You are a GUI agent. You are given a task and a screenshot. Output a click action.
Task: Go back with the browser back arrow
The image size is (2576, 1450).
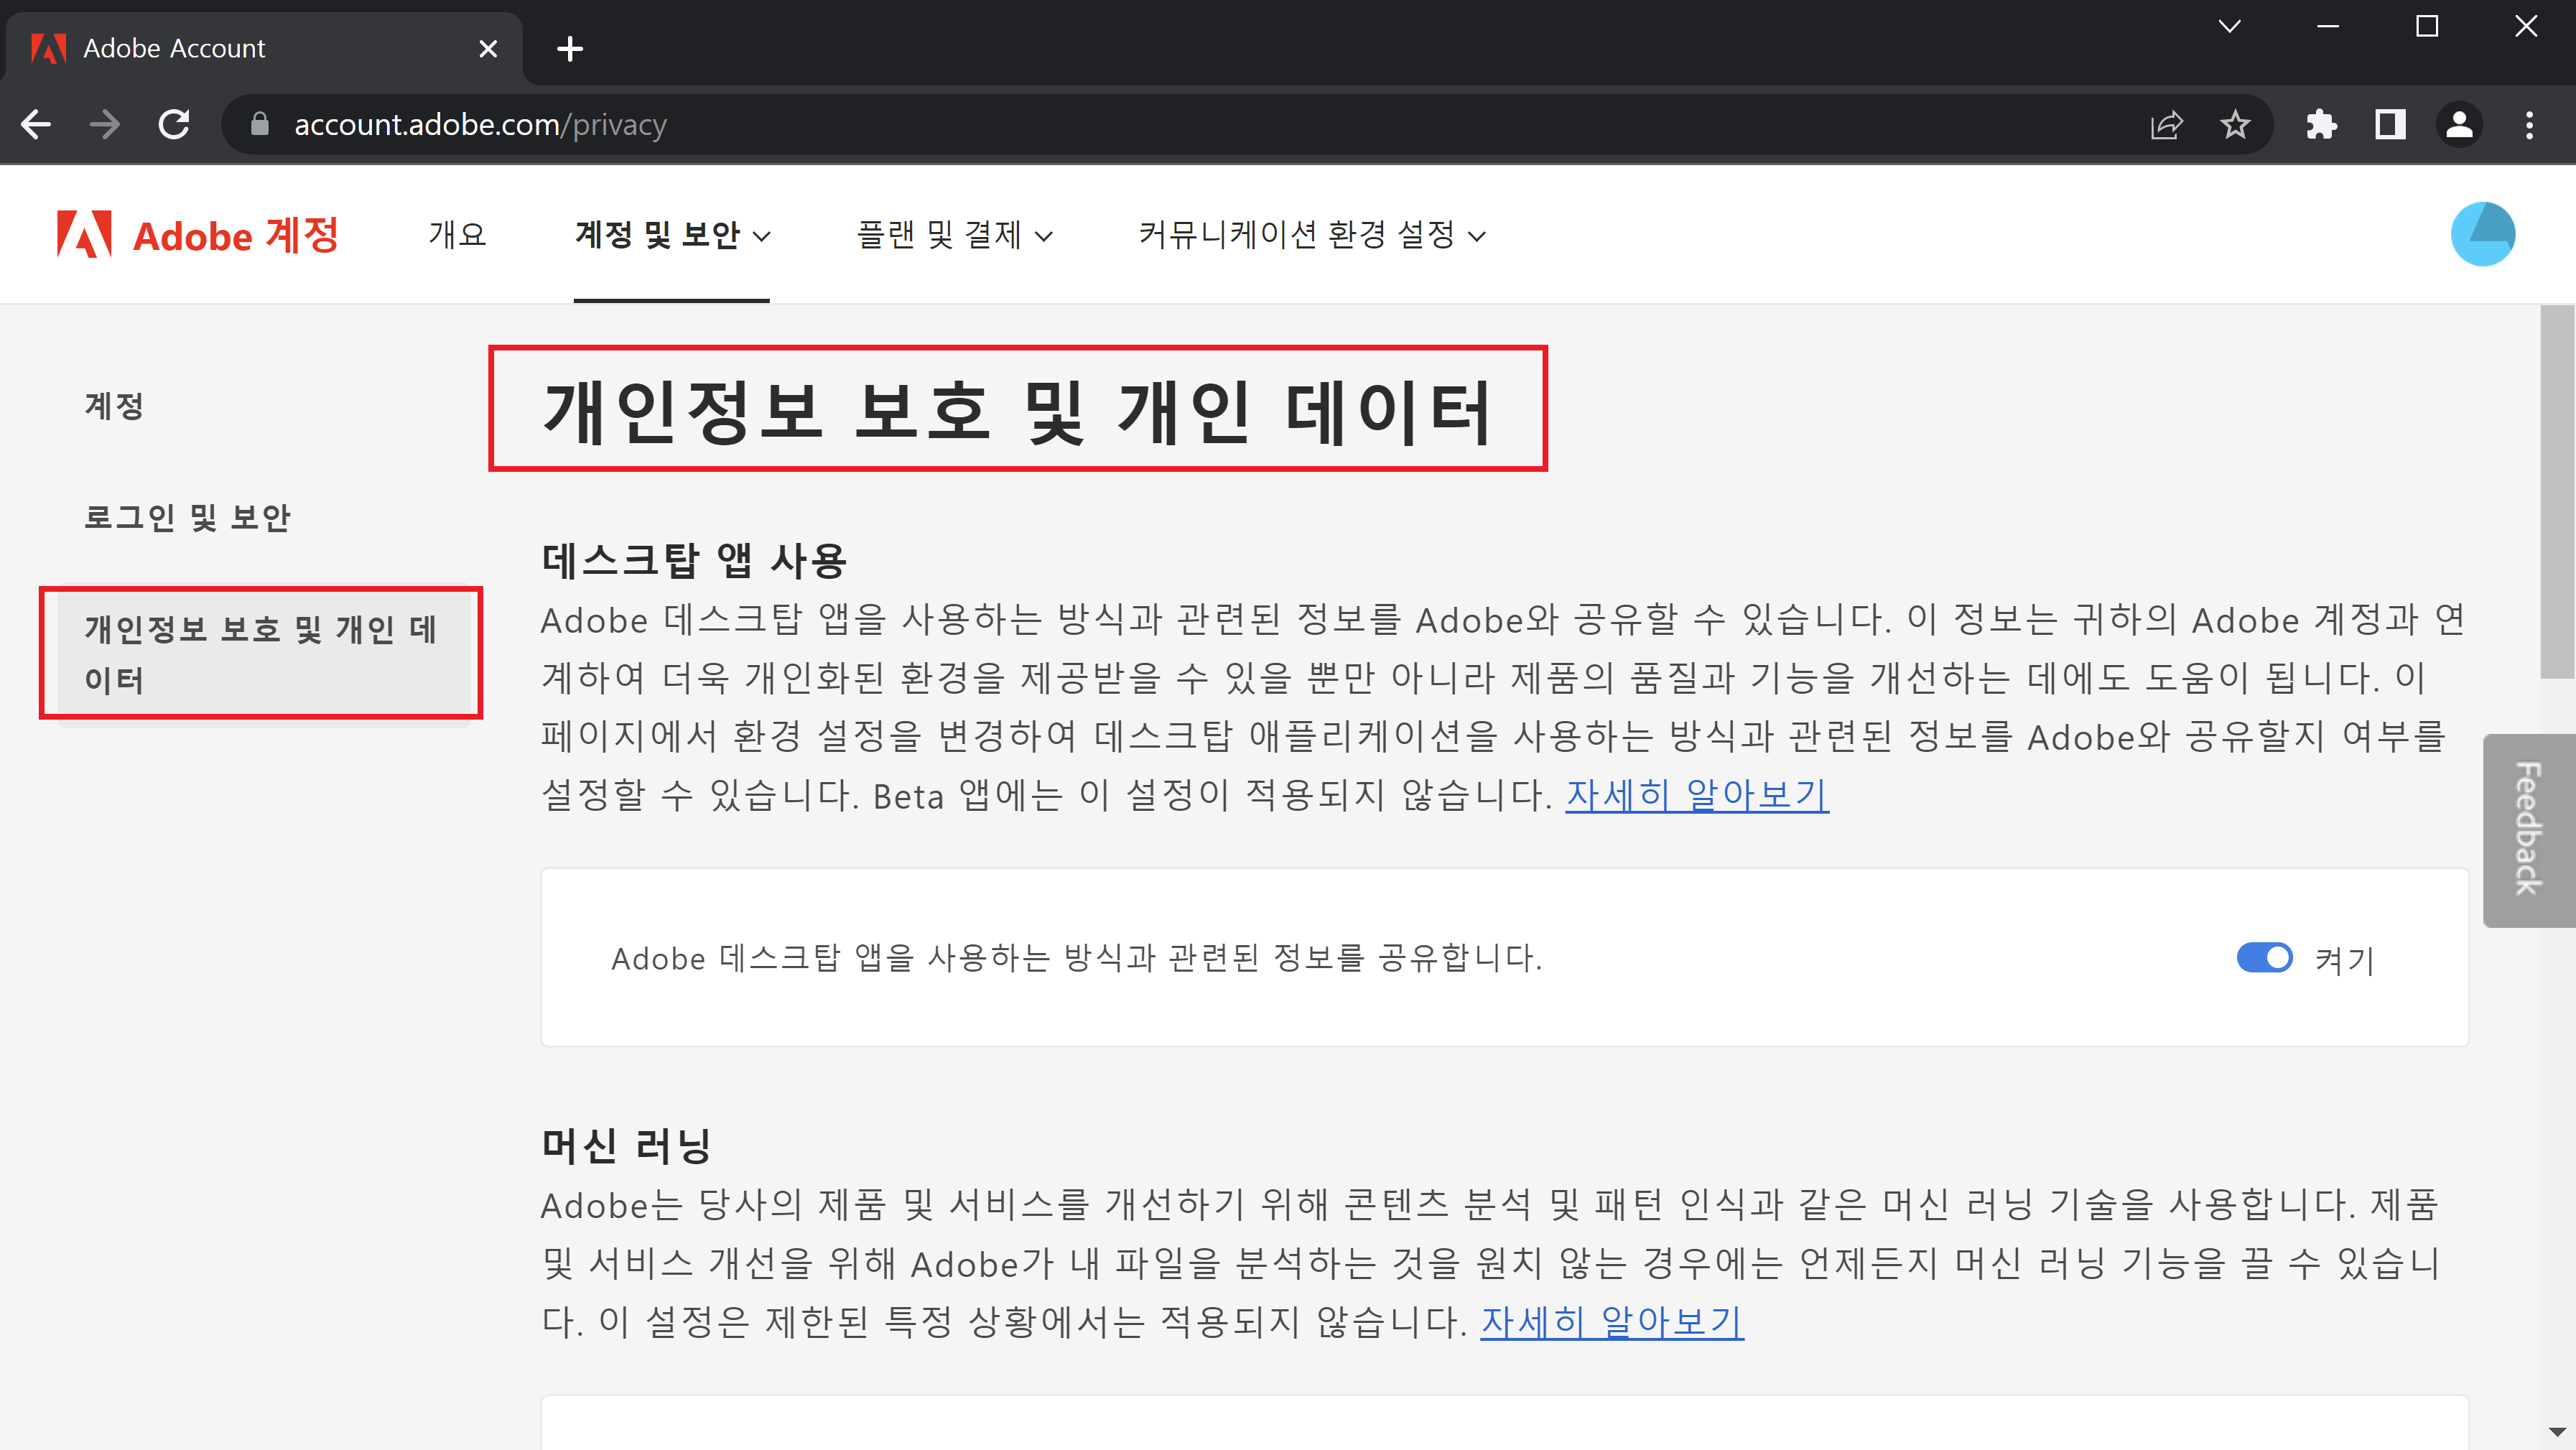[37, 125]
